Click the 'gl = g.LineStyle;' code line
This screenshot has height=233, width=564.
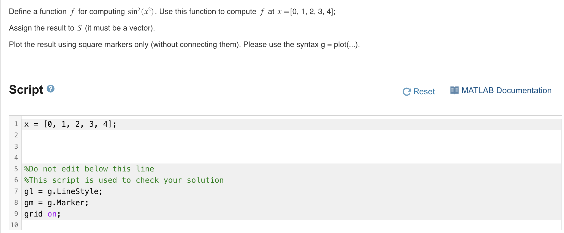tap(63, 191)
